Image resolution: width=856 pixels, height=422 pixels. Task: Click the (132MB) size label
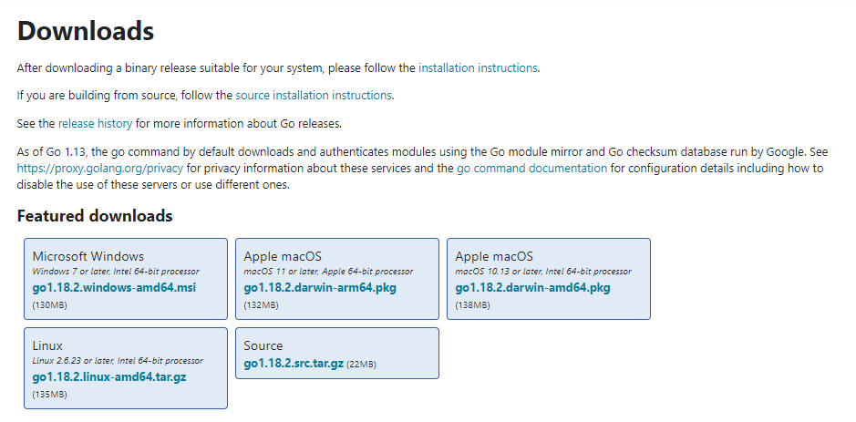tap(261, 305)
